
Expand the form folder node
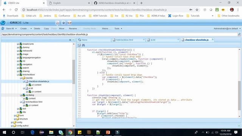pos(15,116)
